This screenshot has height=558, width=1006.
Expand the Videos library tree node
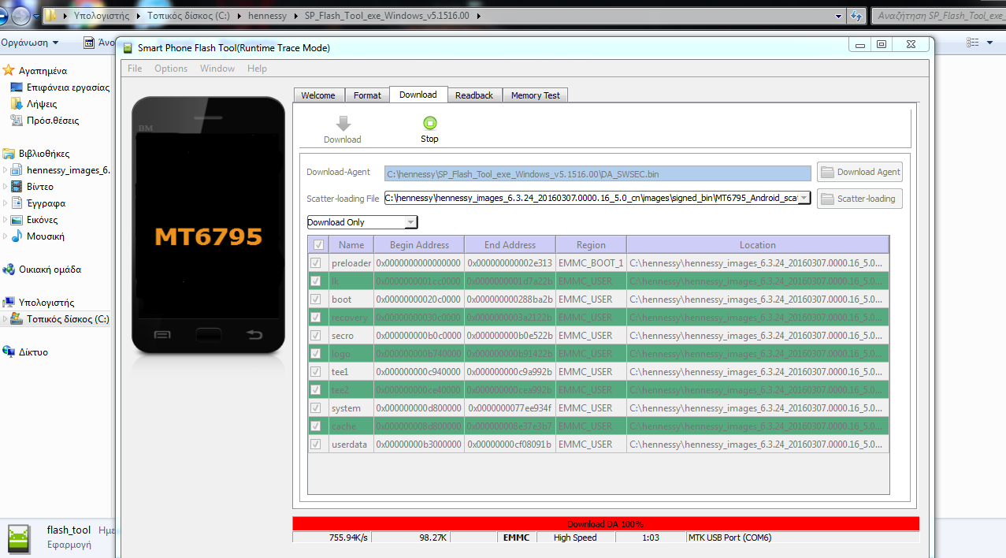pyautogui.click(x=6, y=187)
